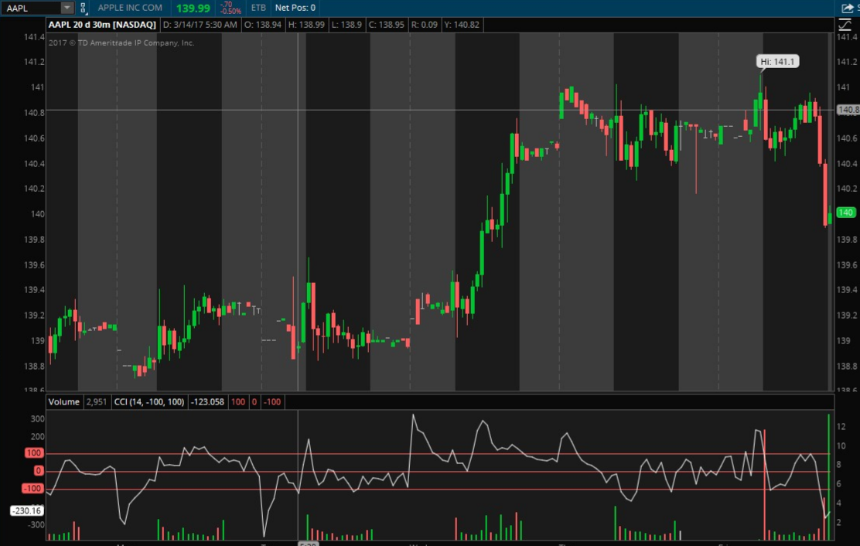Click the Net Pos: 0 label
This screenshot has width=860, height=546.
295,8
